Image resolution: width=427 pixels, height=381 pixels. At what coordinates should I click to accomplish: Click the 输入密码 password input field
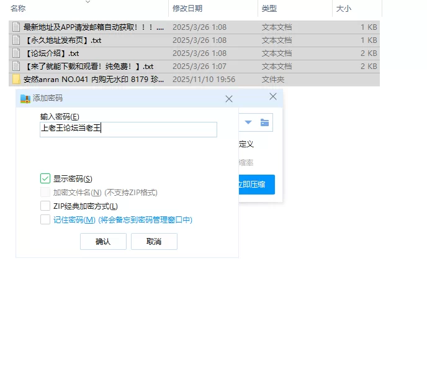coord(128,129)
